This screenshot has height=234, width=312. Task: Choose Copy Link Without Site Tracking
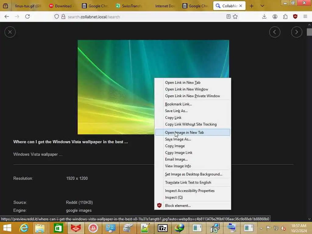[193, 124]
